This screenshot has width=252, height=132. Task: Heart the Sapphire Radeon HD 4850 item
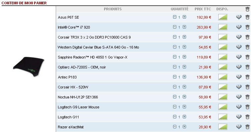click(239, 57)
